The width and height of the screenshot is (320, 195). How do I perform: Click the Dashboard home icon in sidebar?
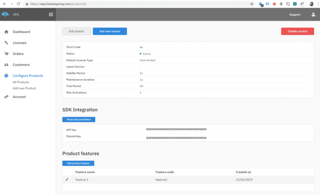click(x=6, y=32)
